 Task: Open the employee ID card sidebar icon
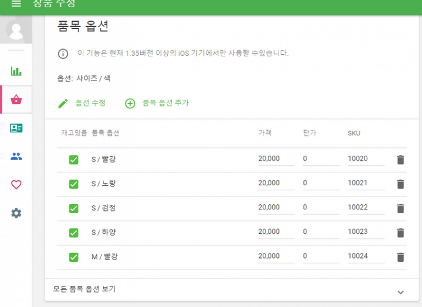point(16,128)
